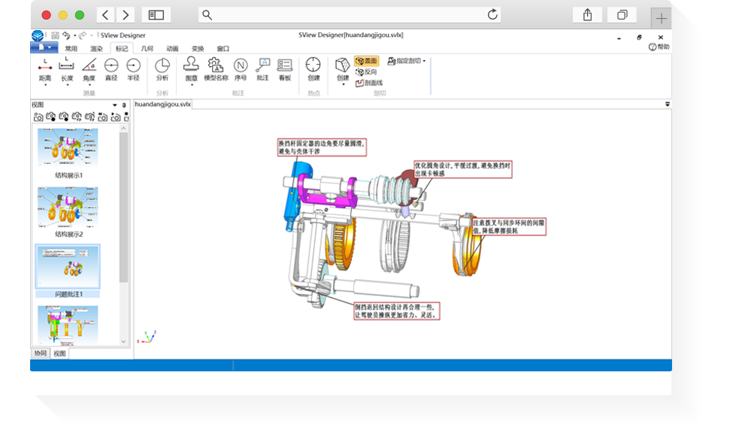Switch to the 窗口 ribbon tab
The height and width of the screenshot is (424, 733).
click(223, 49)
